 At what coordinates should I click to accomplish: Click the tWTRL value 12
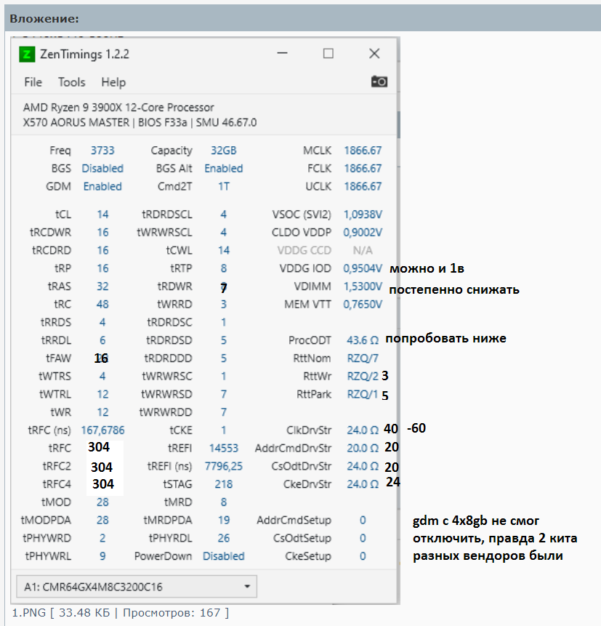coord(102,394)
